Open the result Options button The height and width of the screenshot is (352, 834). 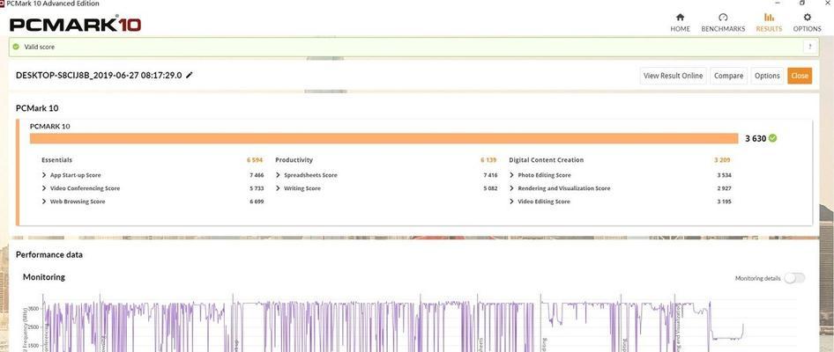[767, 76]
